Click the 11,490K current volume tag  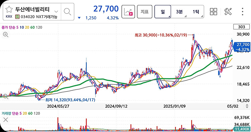[242, 129]
